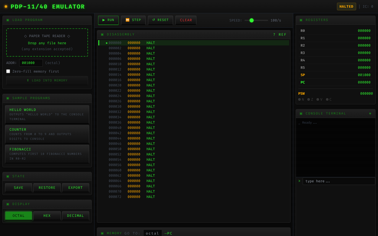Collapse the Console Terminal panel arrow

tap(370, 114)
